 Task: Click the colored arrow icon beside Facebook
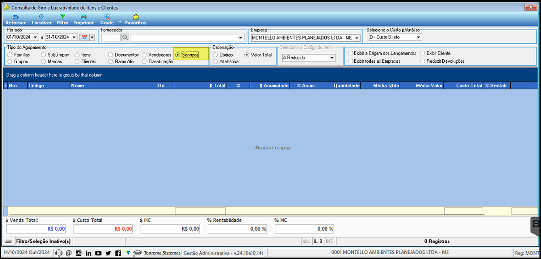pyautogui.click(x=128, y=253)
